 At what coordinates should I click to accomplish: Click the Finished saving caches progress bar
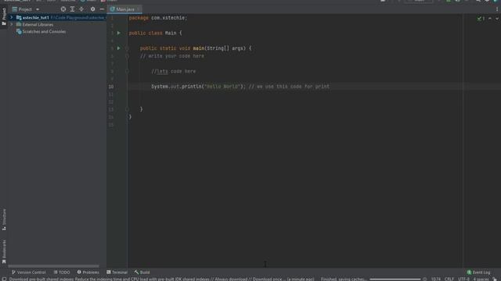[x=395, y=279]
